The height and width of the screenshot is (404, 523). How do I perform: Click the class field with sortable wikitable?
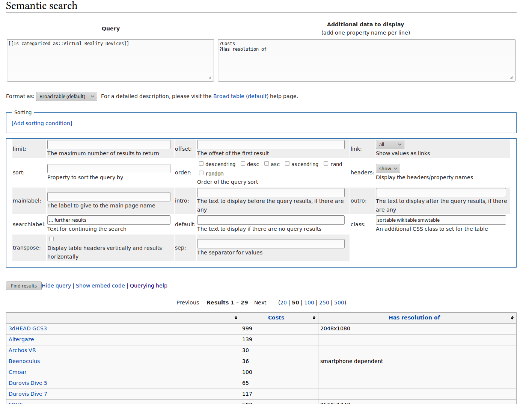441,220
